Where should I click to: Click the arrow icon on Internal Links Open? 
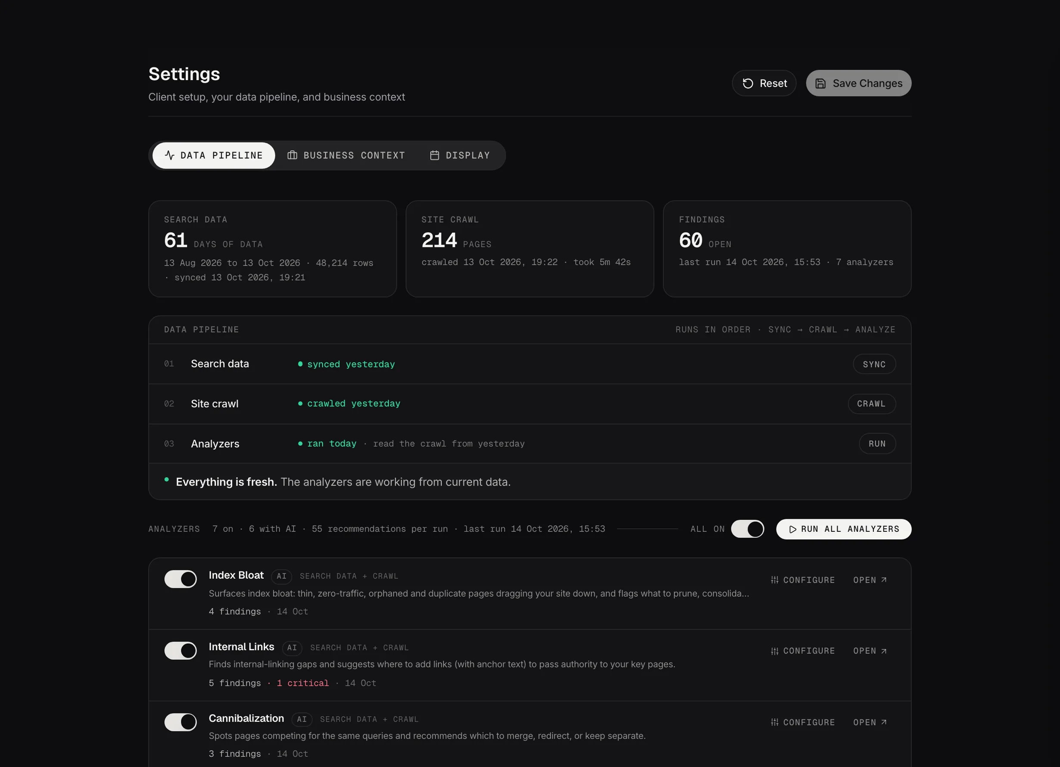point(883,651)
